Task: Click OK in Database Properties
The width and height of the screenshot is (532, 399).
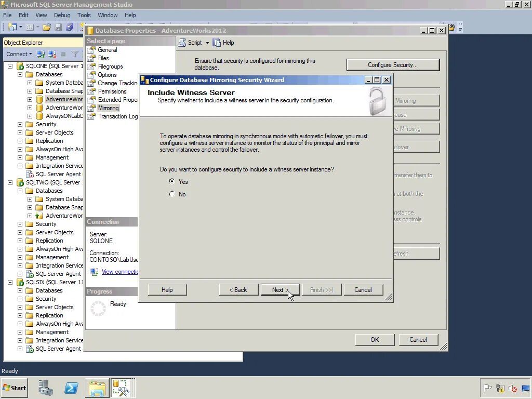Action: [375, 340]
